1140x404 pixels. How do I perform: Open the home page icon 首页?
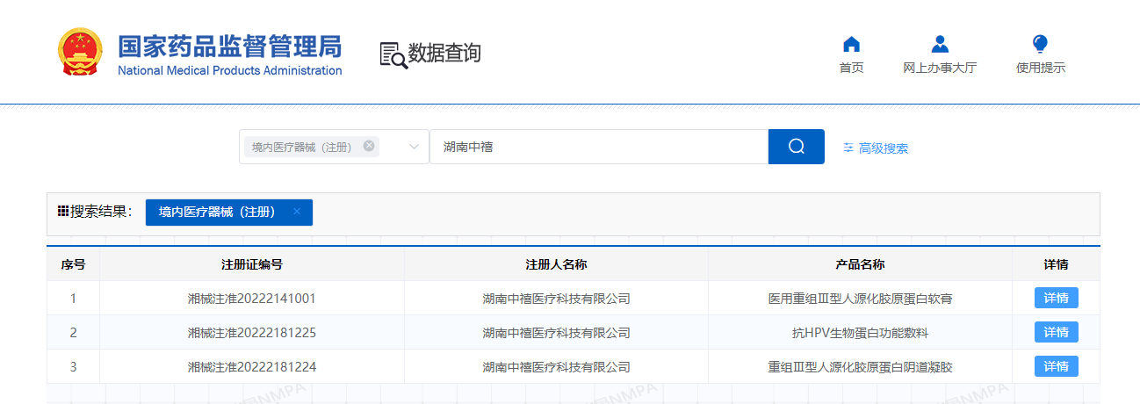[x=851, y=45]
